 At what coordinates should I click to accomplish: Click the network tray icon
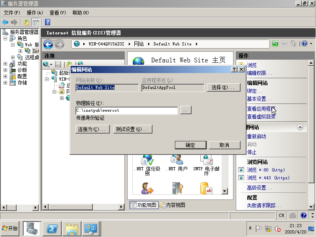click(x=268, y=229)
